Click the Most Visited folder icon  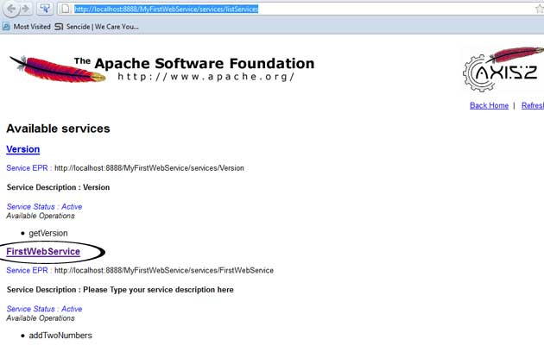pyautogui.click(x=6, y=27)
